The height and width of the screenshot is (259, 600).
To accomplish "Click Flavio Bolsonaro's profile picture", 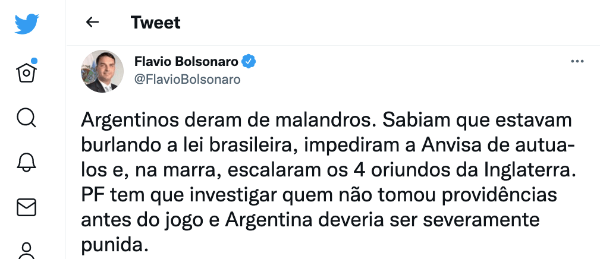I will pos(102,71).
